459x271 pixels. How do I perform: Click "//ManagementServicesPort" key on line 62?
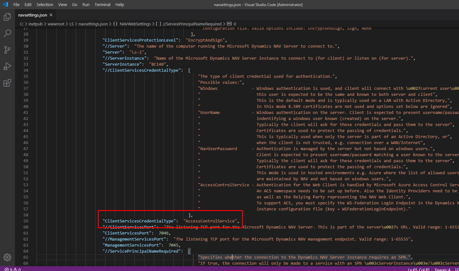point(134,239)
